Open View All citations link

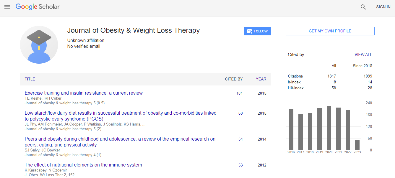point(363,55)
